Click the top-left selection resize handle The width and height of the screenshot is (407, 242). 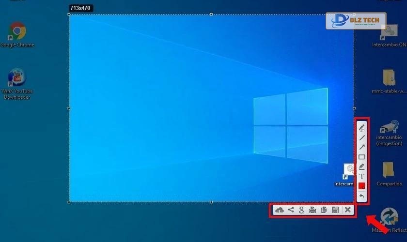tap(69, 14)
